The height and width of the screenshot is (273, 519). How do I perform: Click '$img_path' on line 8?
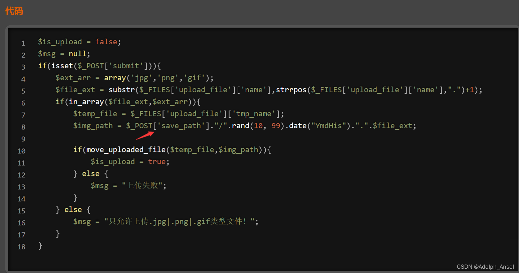[93, 126]
